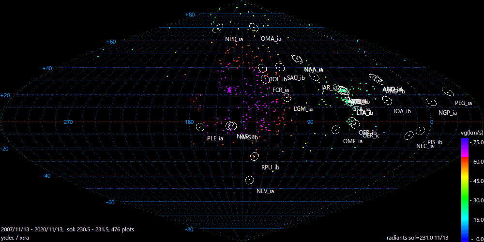Click the 270 right ascension axis label
Image resolution: width=484 pixels, height=242 pixels.
[68, 122]
